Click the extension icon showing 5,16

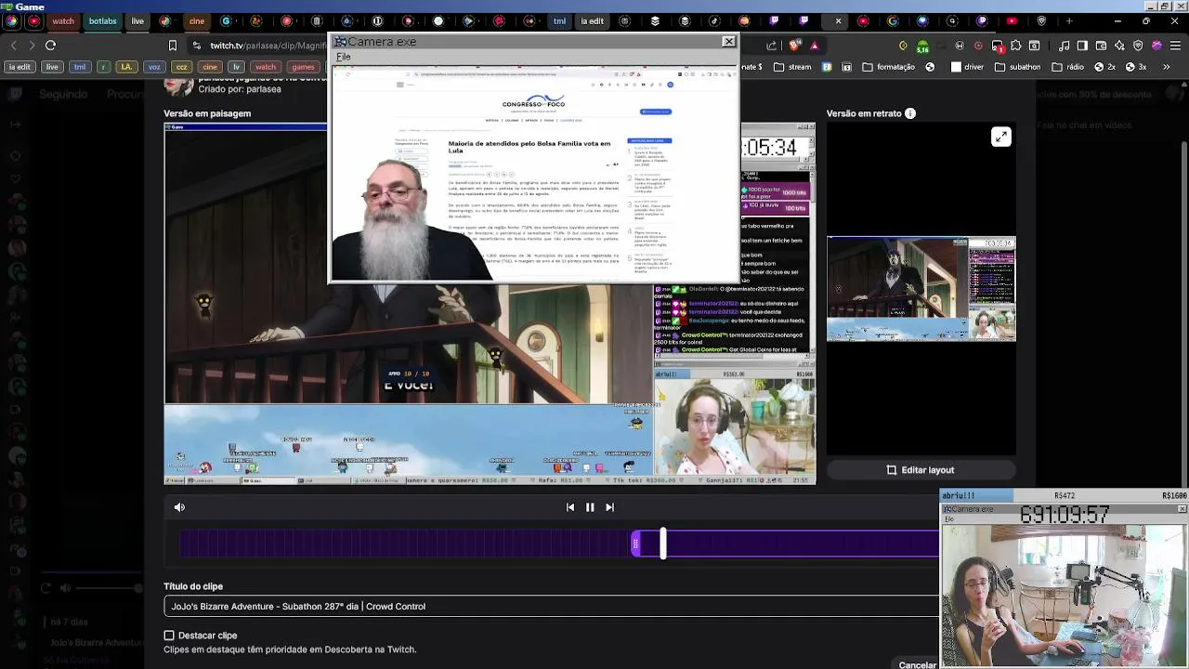922,46
